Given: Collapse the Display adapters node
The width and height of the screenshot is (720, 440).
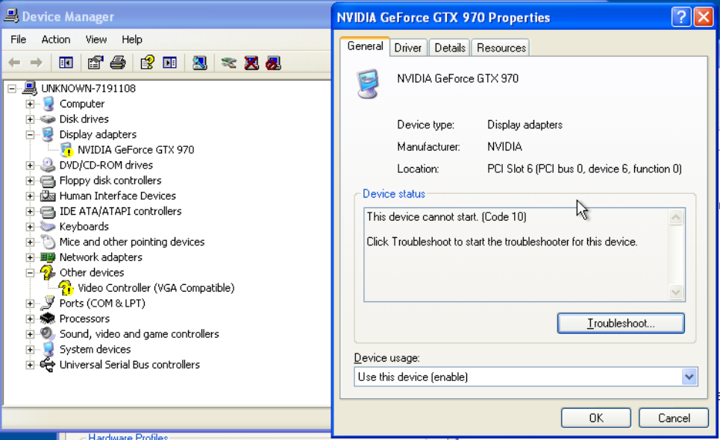Looking at the screenshot, I should click(30, 134).
